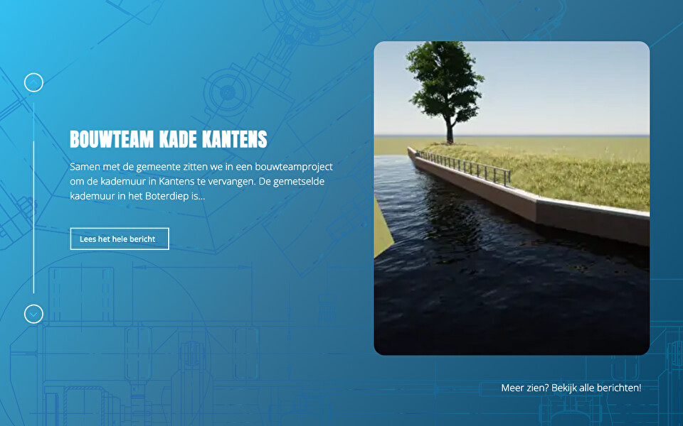Click the vertical news progress line

33,213
